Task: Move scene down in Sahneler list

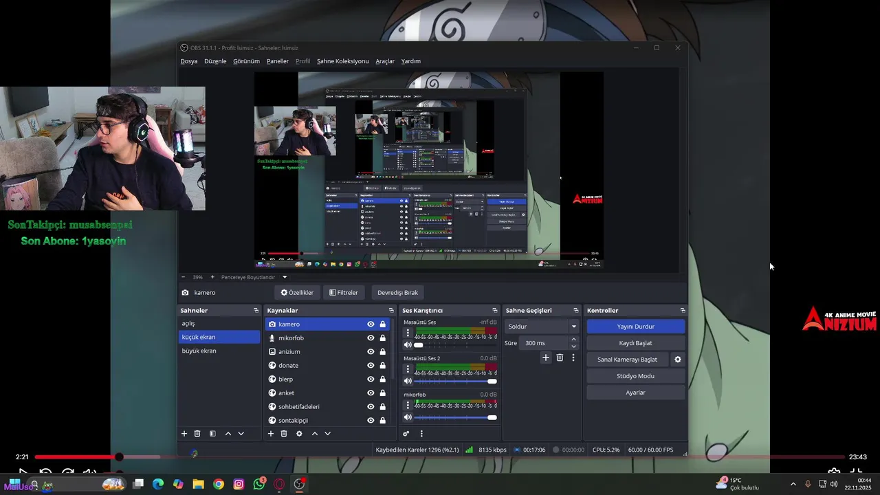Action: [241, 434]
